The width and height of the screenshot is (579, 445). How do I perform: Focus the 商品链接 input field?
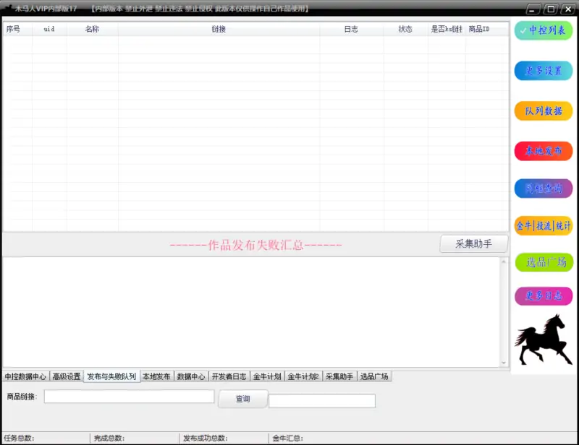pyautogui.click(x=129, y=397)
